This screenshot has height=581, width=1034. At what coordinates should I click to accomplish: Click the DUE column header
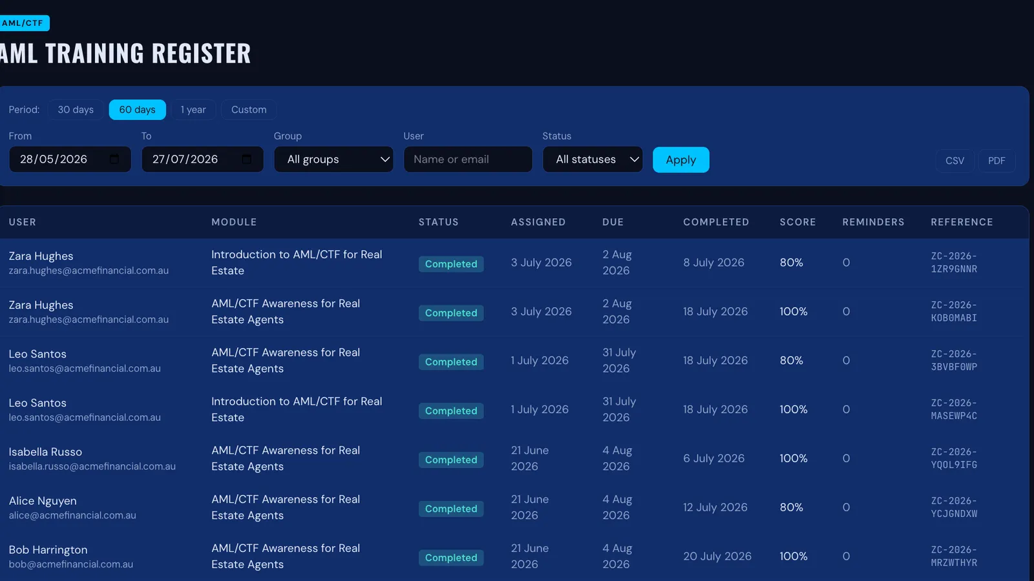click(x=613, y=222)
